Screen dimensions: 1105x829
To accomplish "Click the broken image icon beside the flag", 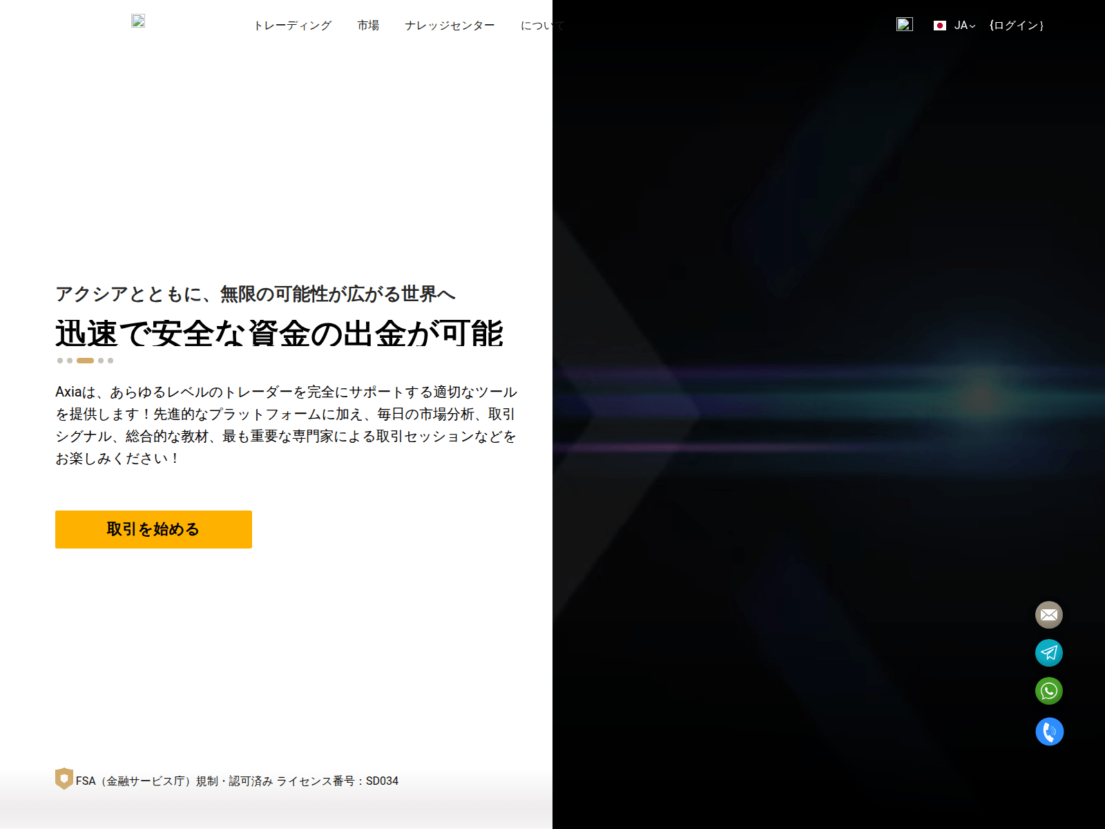I will 905,24.
